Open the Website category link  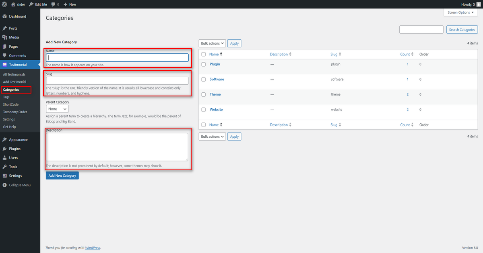[x=216, y=110]
